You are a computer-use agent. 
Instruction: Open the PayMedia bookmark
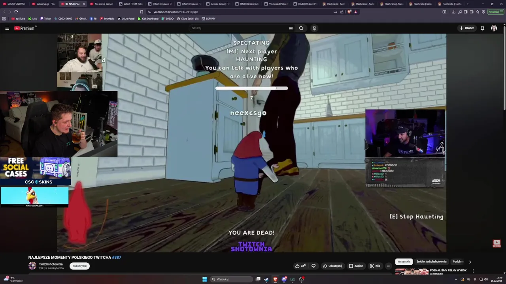(107, 19)
